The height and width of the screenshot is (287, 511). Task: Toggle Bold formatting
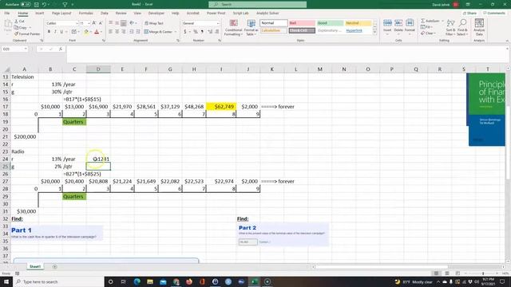point(49,32)
